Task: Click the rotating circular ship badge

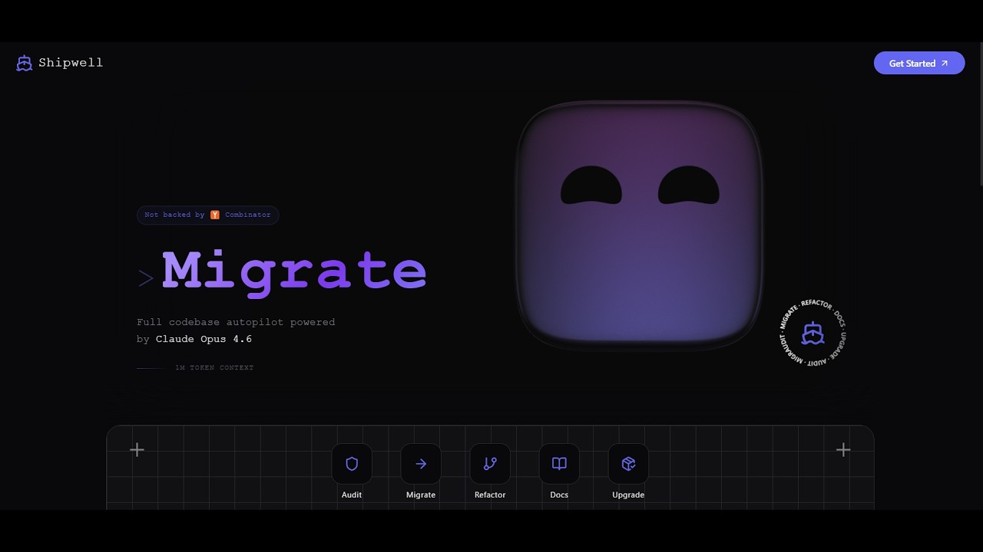Action: tap(813, 333)
